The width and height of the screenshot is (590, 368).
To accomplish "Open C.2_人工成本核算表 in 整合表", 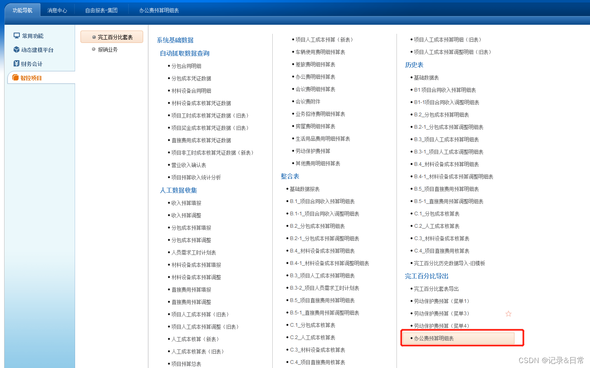I will tap(312, 337).
